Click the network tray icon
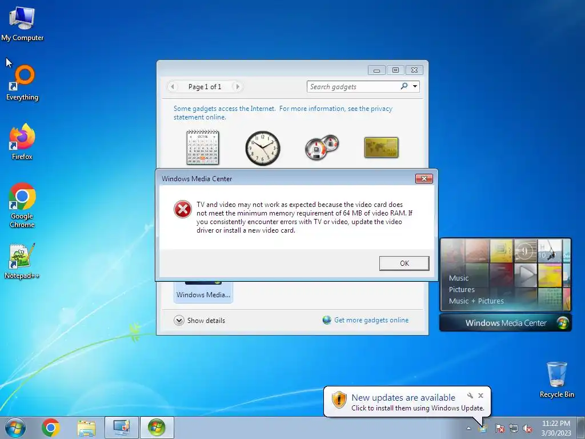Viewport: 585px width, 439px height. (x=514, y=429)
